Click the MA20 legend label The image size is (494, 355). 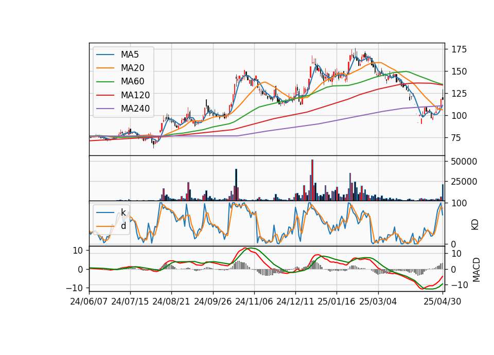coord(132,68)
